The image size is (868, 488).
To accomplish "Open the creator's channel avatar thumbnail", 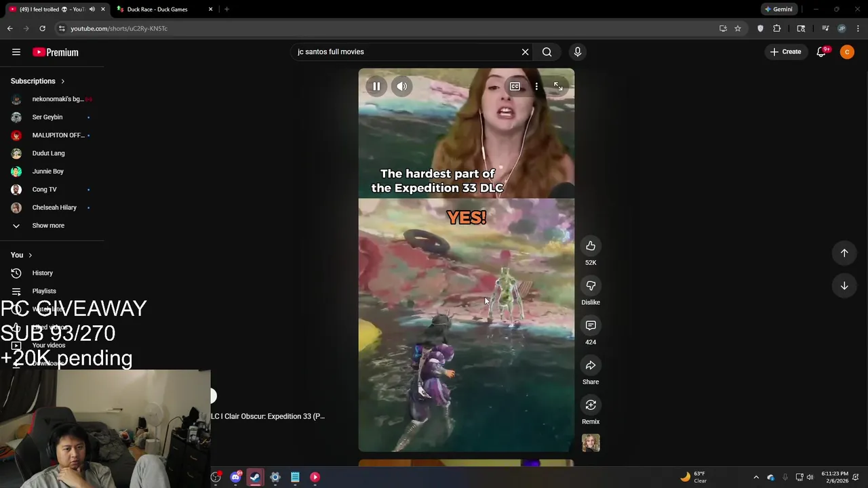I will click(x=591, y=443).
